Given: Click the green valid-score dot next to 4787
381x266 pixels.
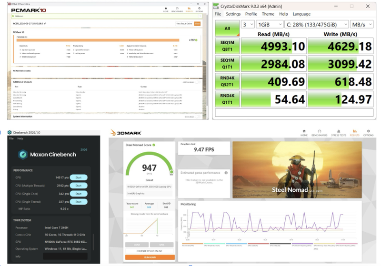Looking at the screenshot, I should pos(196,40).
